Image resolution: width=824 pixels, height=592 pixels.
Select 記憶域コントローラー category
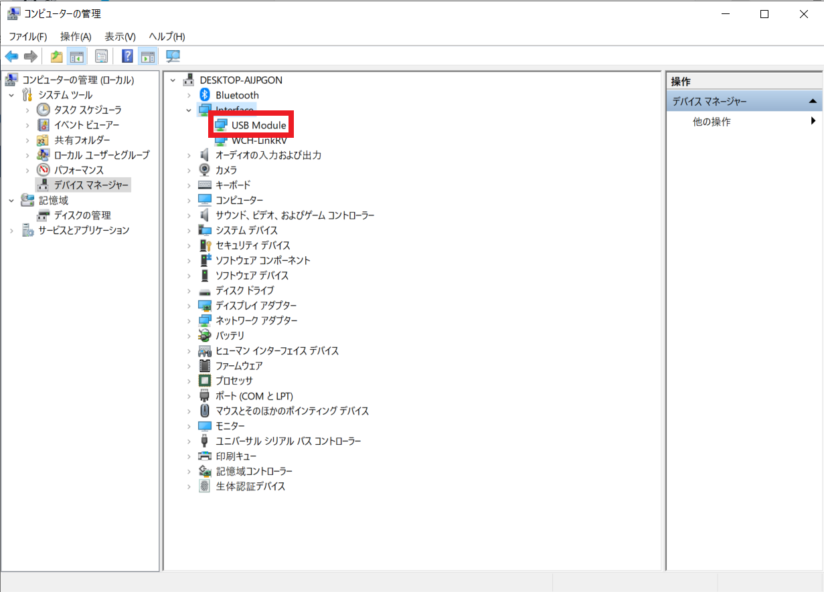[x=254, y=471]
